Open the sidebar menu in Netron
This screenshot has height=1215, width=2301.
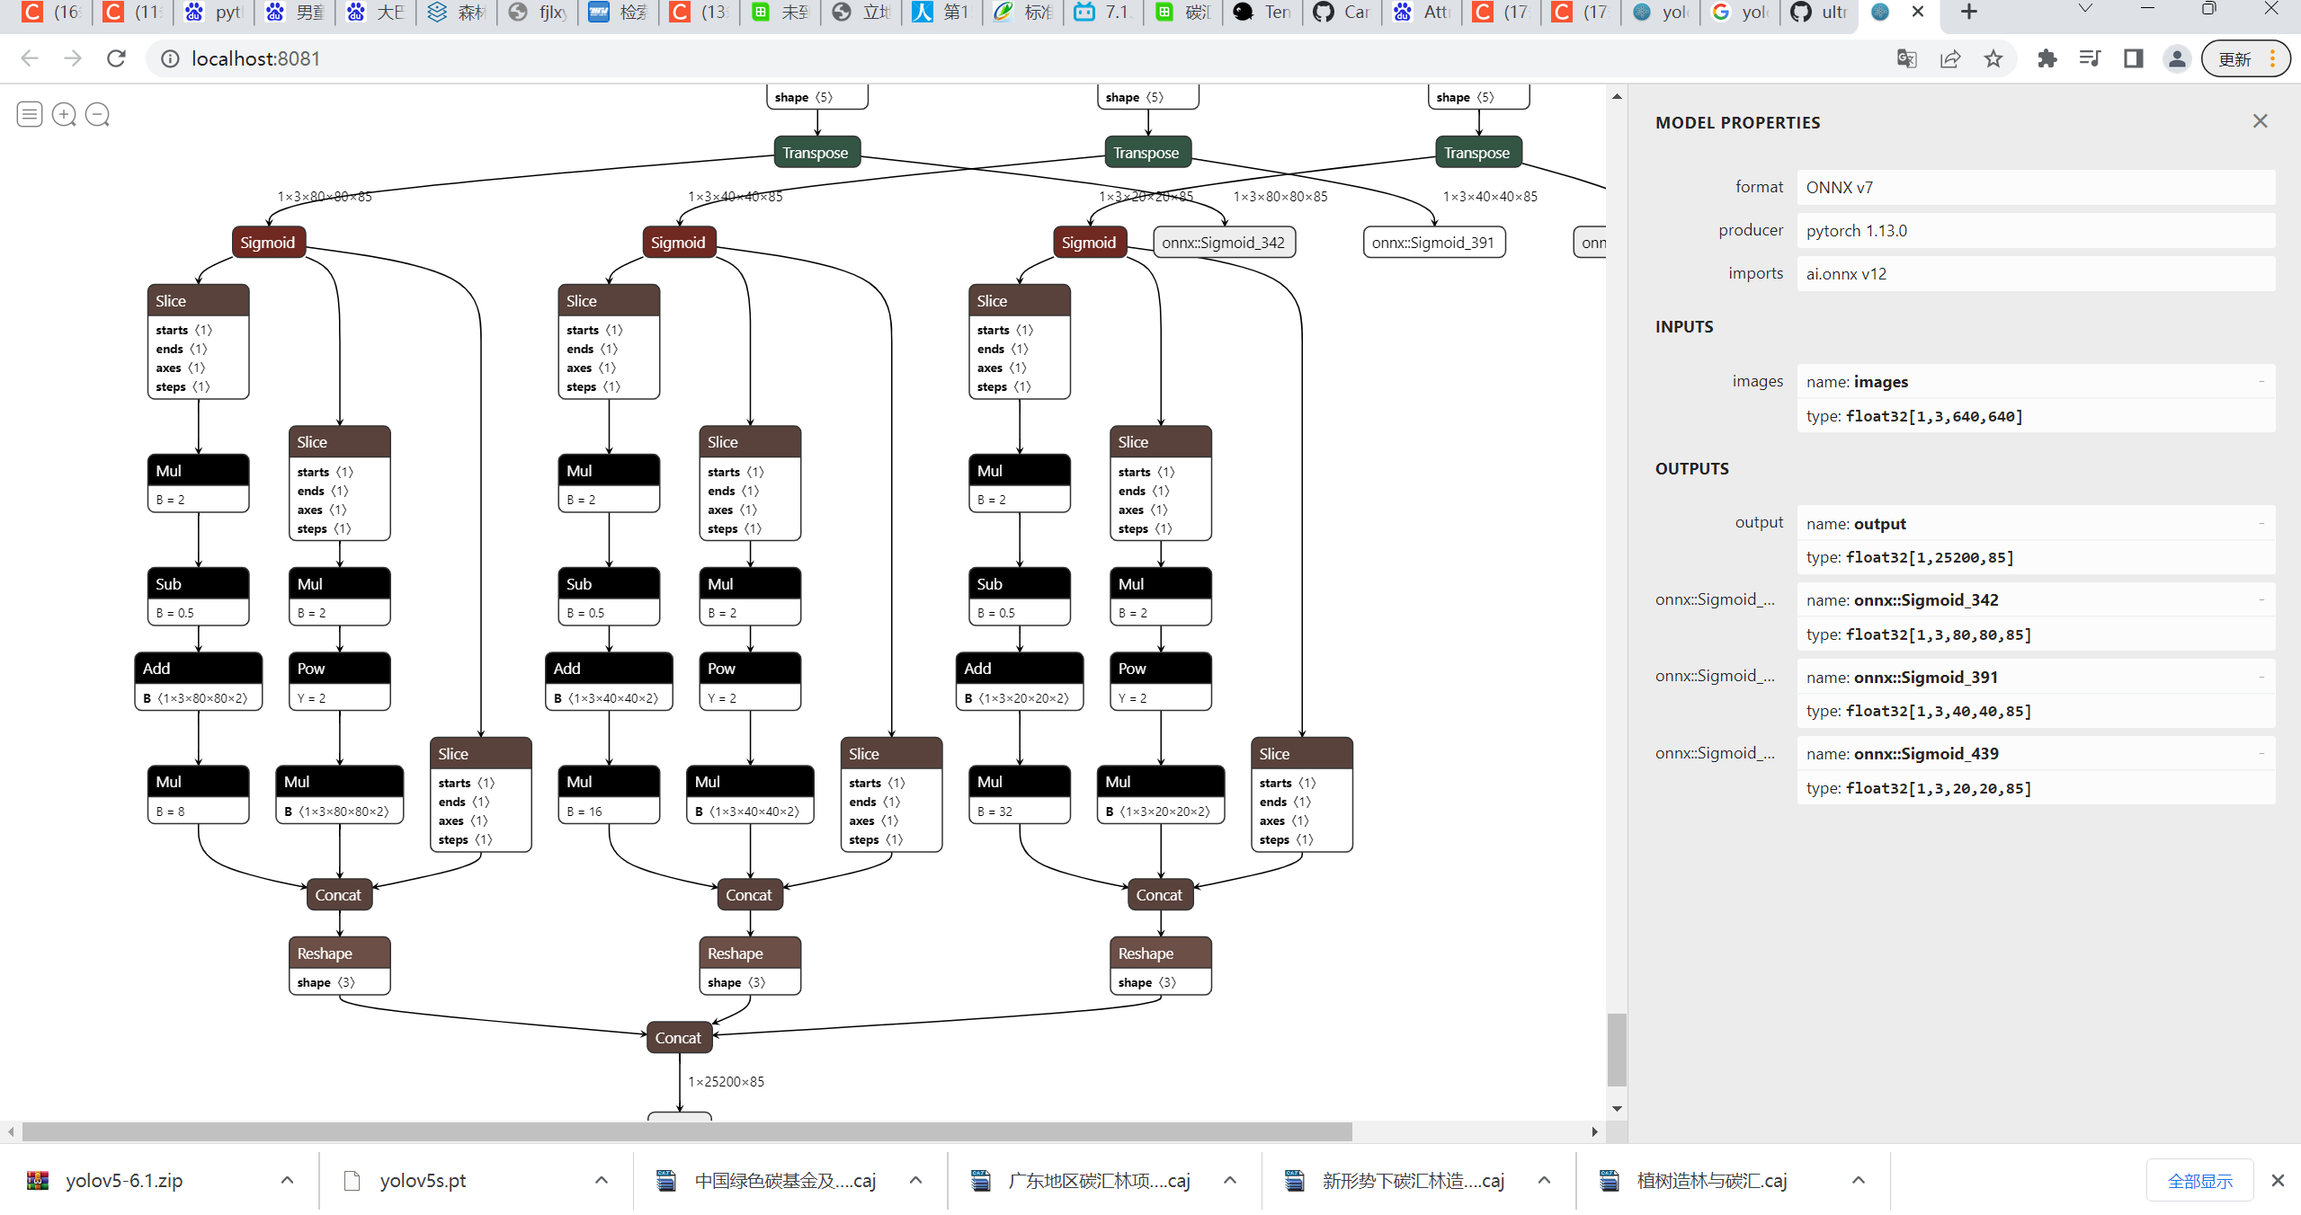(x=29, y=114)
